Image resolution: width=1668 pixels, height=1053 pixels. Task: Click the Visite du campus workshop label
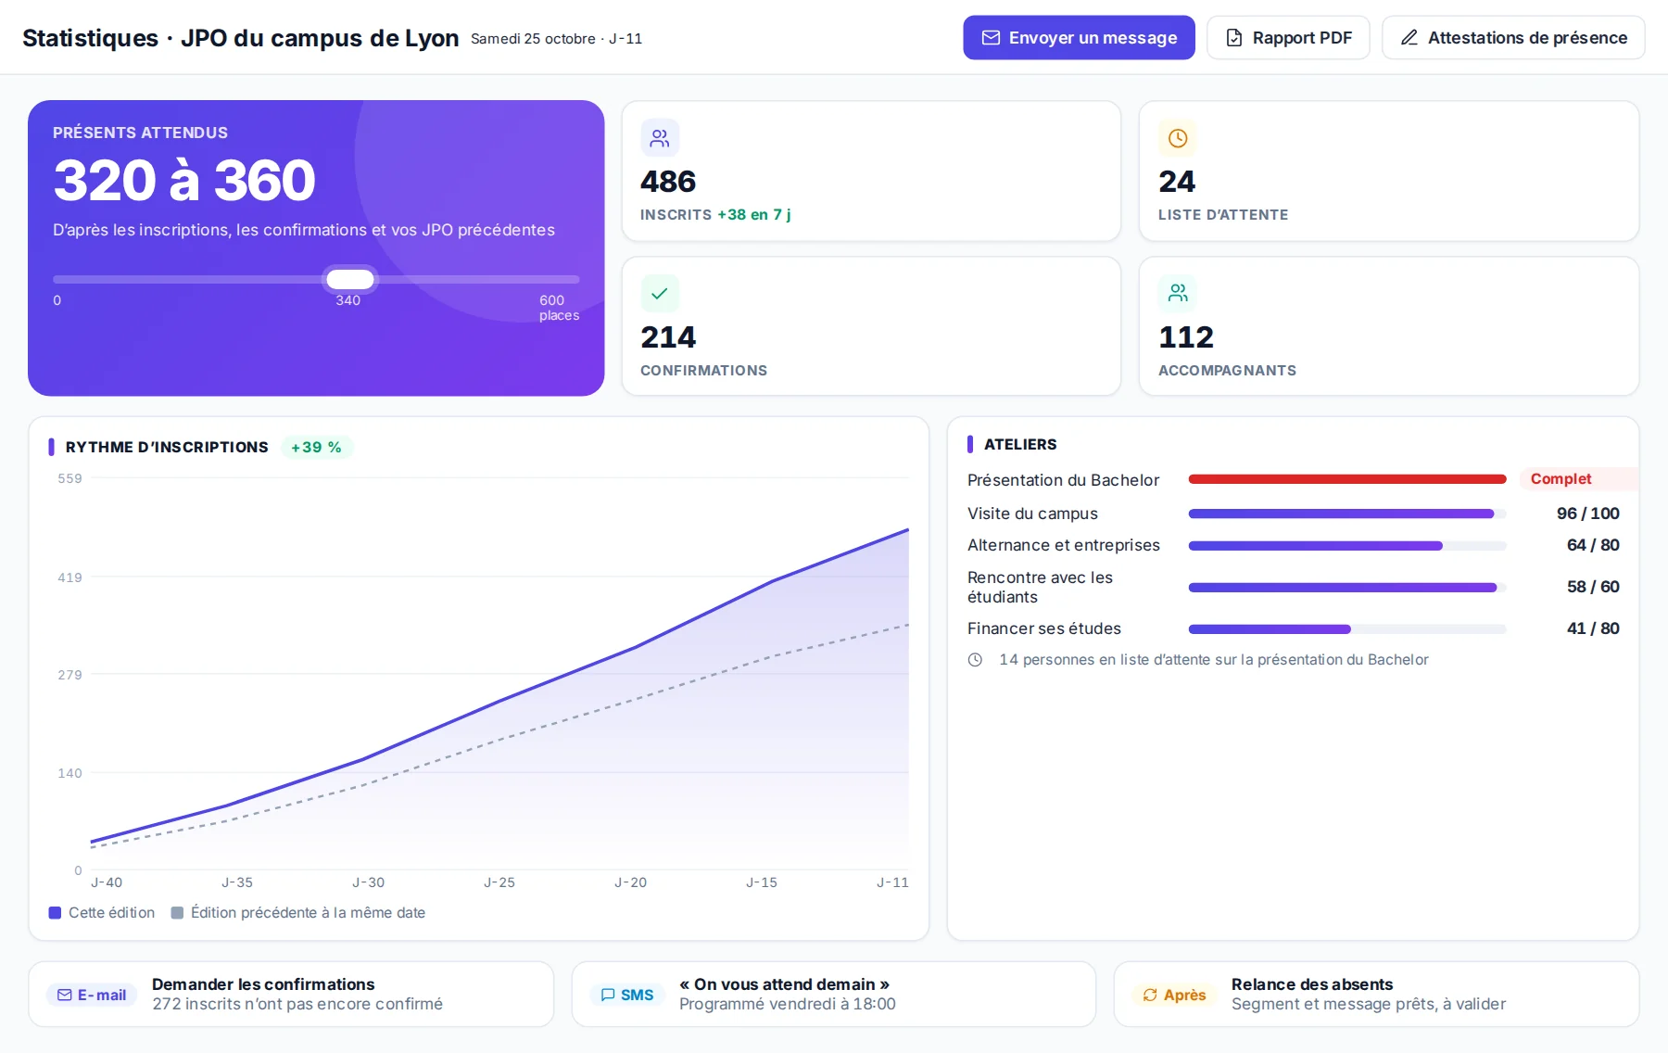point(1032,514)
